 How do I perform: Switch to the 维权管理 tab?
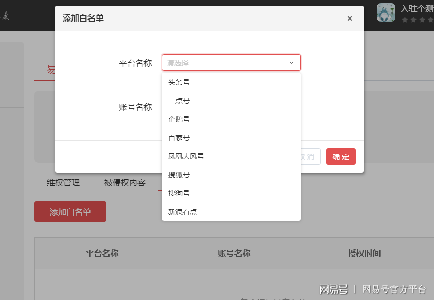[63, 183]
